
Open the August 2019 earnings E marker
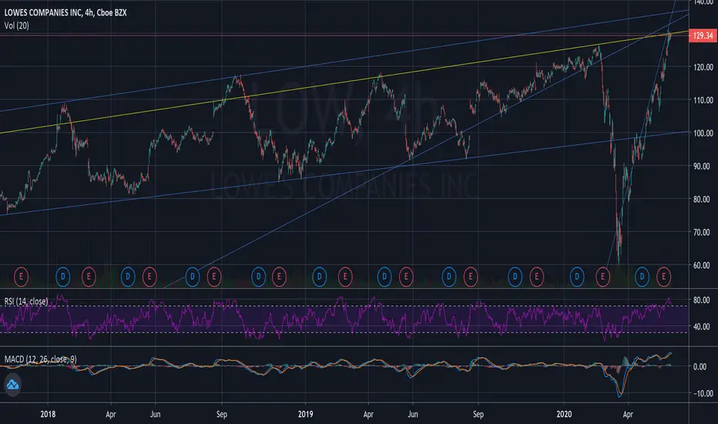470,277
